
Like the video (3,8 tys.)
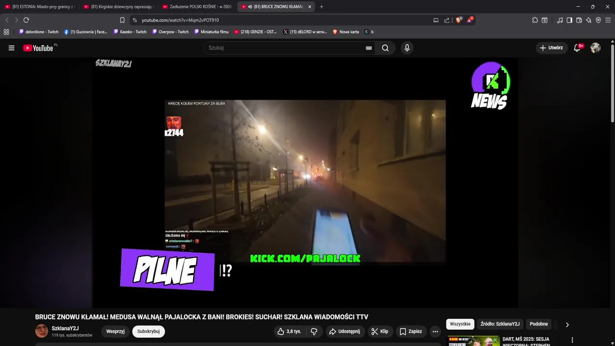pyautogui.click(x=289, y=332)
